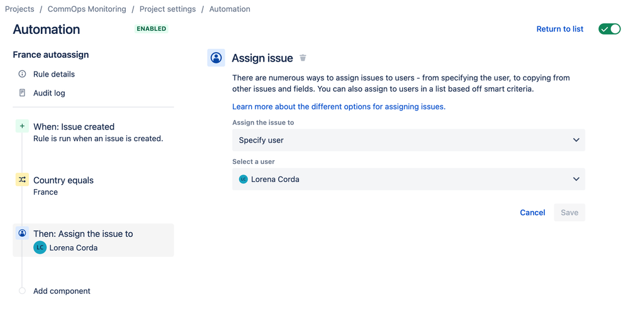
Task: Click the Automation page heading
Action: tap(47, 30)
